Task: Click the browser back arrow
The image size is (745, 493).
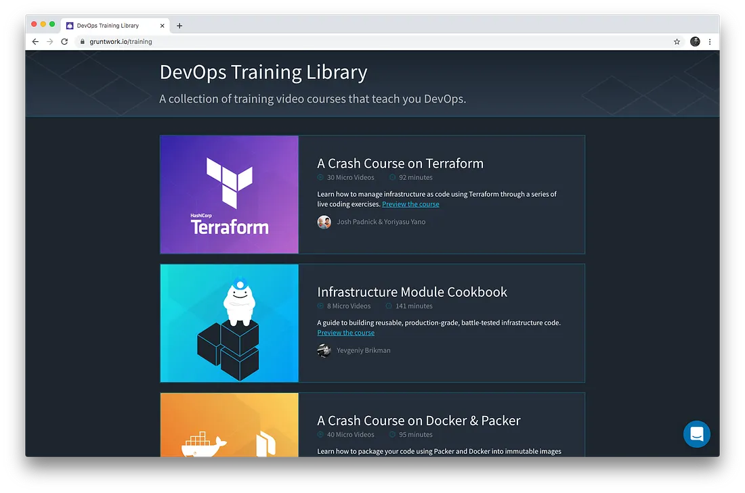Action: [35, 42]
